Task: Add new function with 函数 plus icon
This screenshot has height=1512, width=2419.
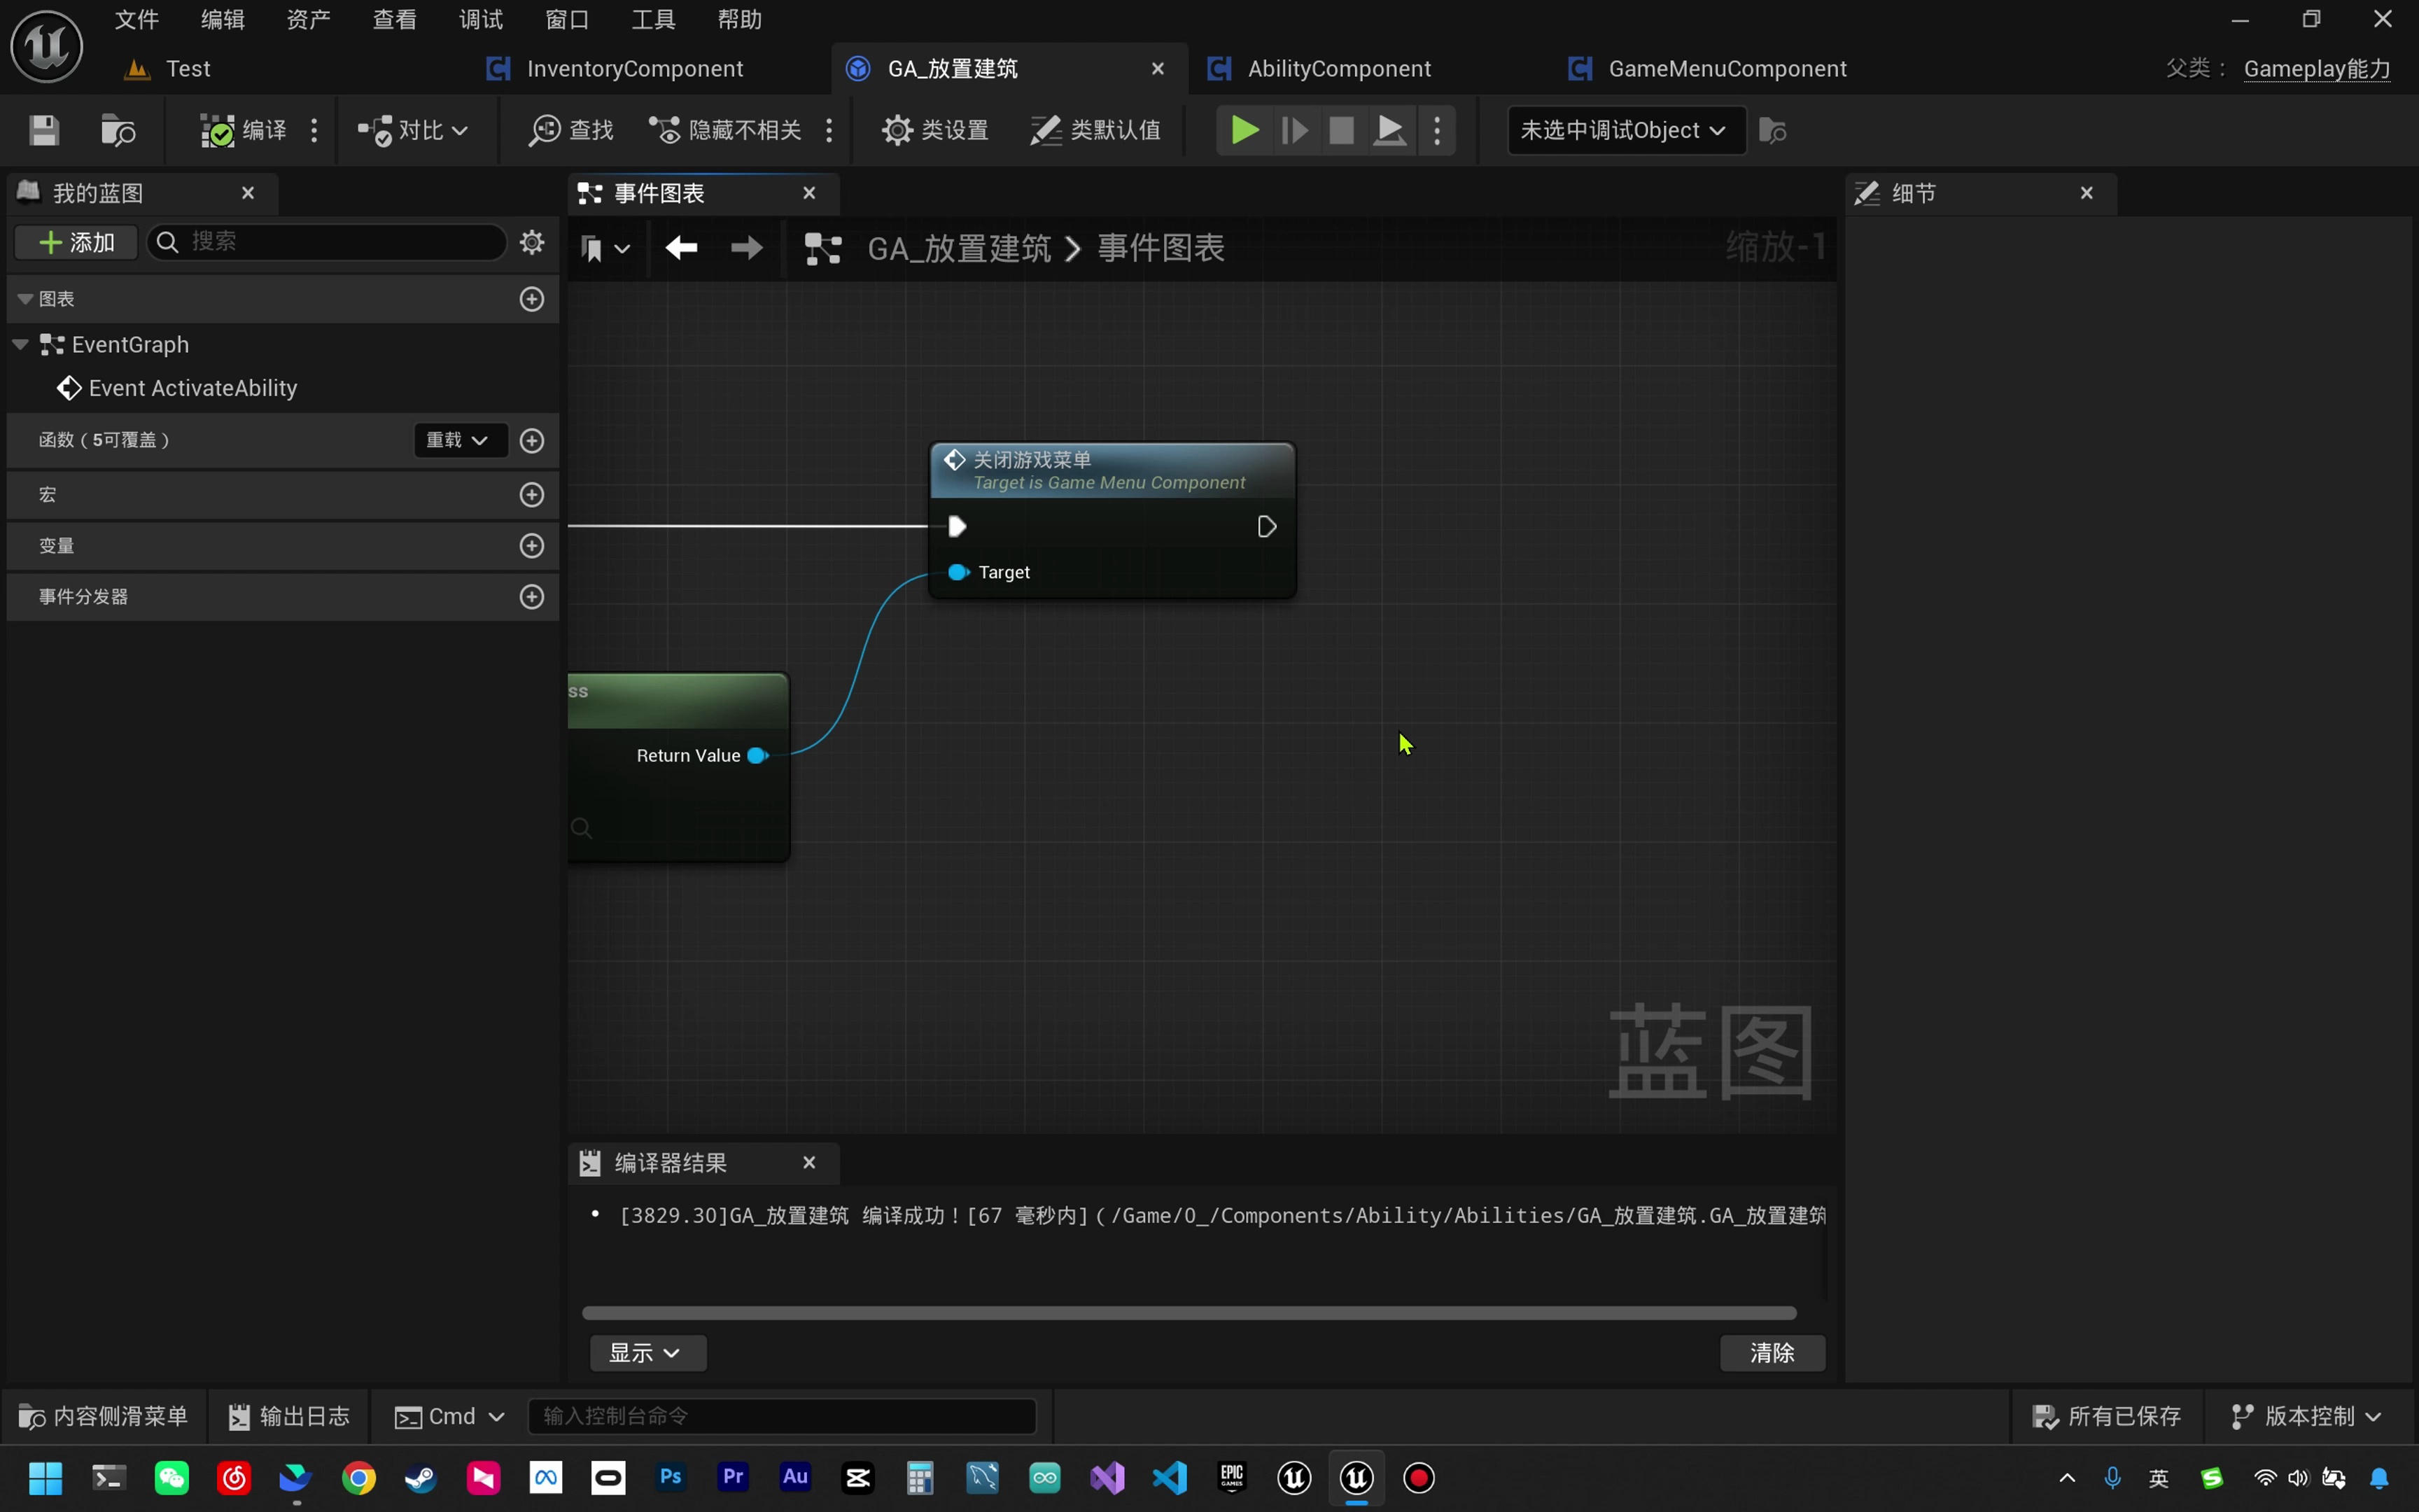Action: tap(532, 440)
